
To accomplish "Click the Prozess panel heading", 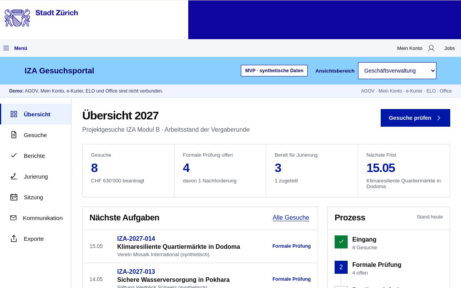I will [x=350, y=218].
